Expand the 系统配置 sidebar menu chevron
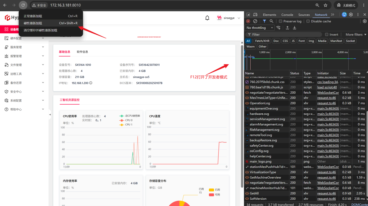Image resolution: width=368 pixels, height=206 pixels. (43, 100)
